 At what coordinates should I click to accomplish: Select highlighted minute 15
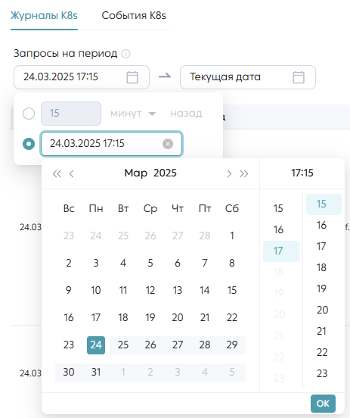(324, 204)
